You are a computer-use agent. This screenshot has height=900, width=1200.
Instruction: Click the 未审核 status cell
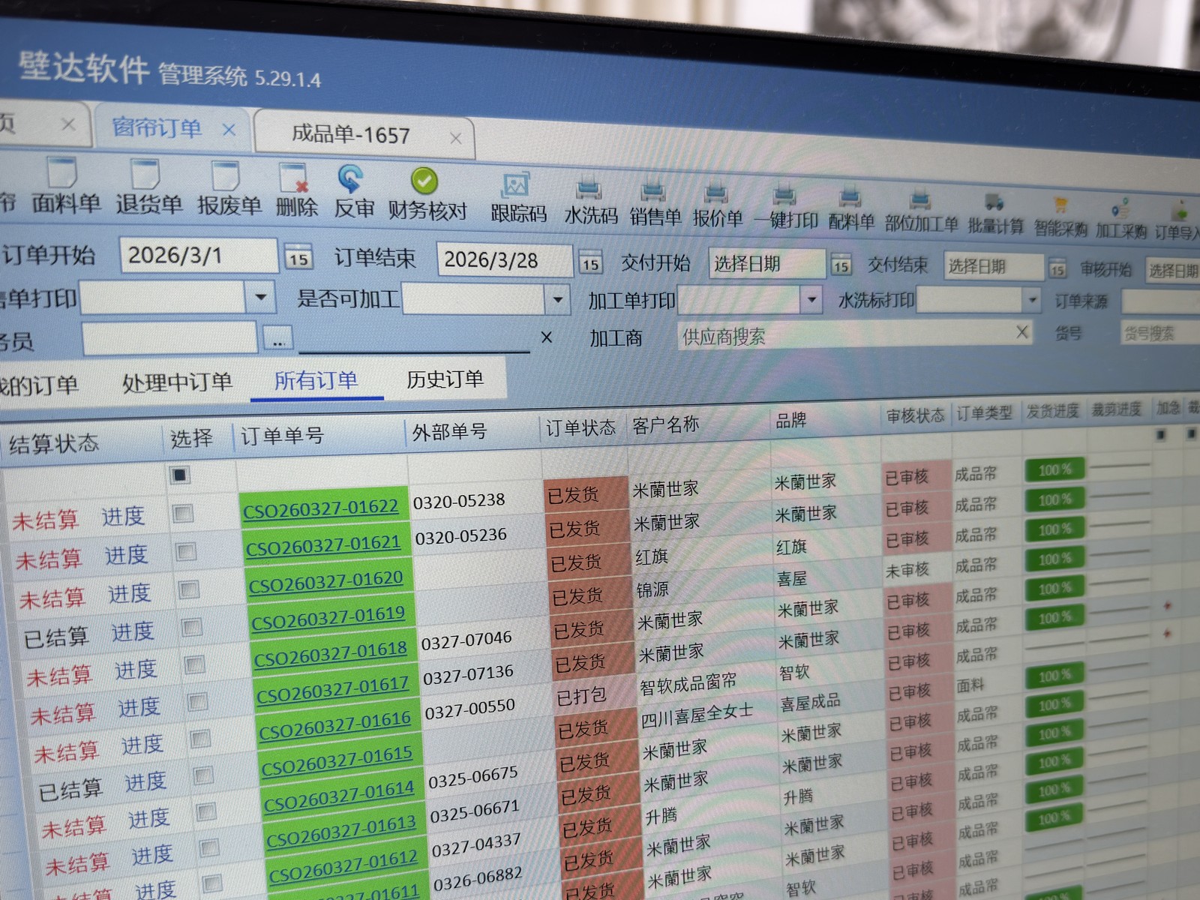(907, 570)
